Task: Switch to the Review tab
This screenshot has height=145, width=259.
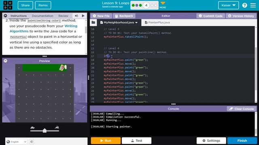Action: [63, 16]
